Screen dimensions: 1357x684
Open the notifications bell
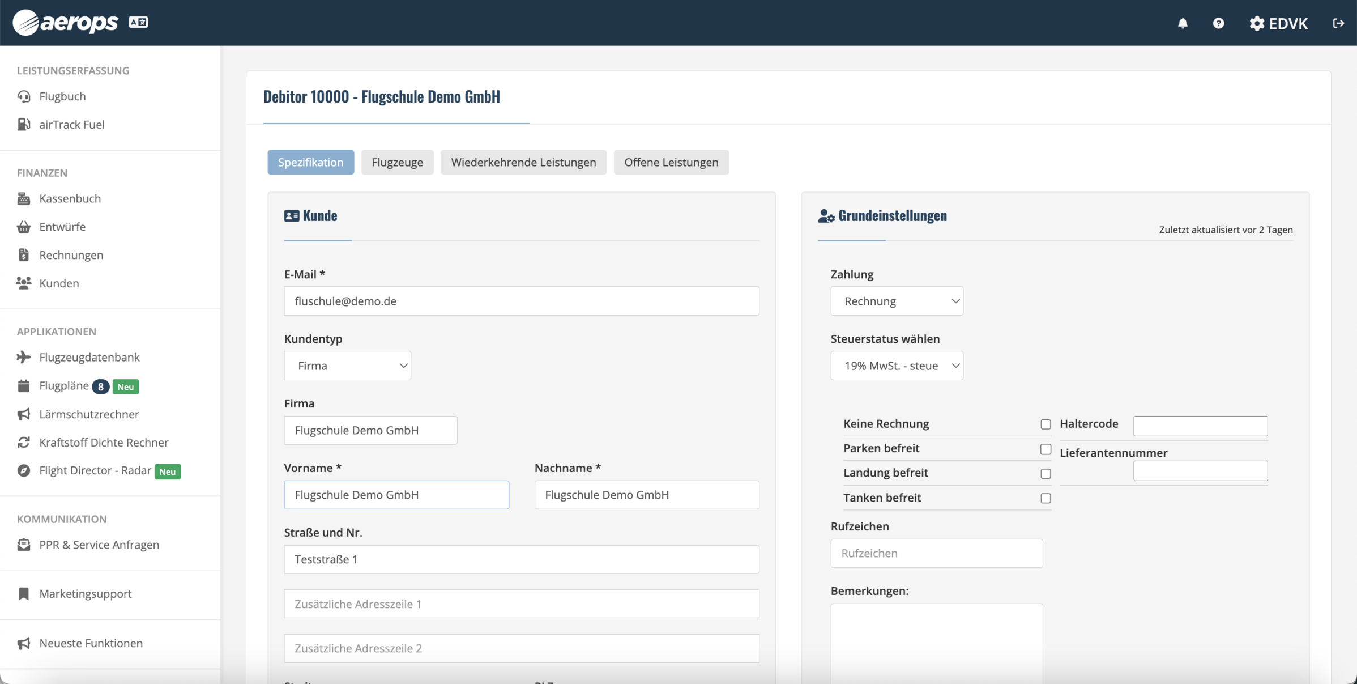click(1183, 23)
